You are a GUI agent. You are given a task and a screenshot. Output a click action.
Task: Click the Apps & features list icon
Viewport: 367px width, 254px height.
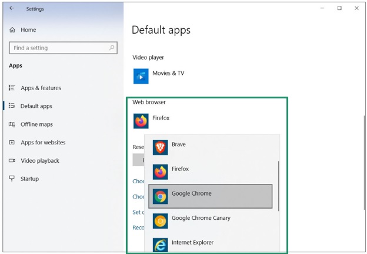12,88
